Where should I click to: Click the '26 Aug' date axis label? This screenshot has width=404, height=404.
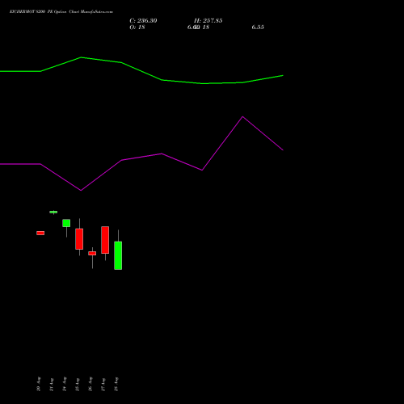click(x=90, y=384)
